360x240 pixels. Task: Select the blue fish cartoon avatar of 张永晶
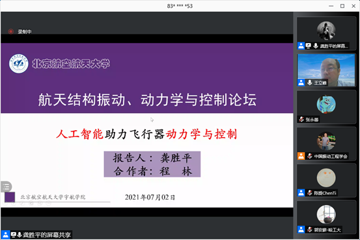[326, 105]
